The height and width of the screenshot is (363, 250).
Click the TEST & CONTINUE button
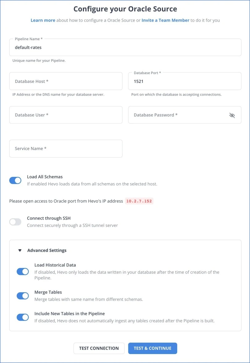[x=152, y=348]
